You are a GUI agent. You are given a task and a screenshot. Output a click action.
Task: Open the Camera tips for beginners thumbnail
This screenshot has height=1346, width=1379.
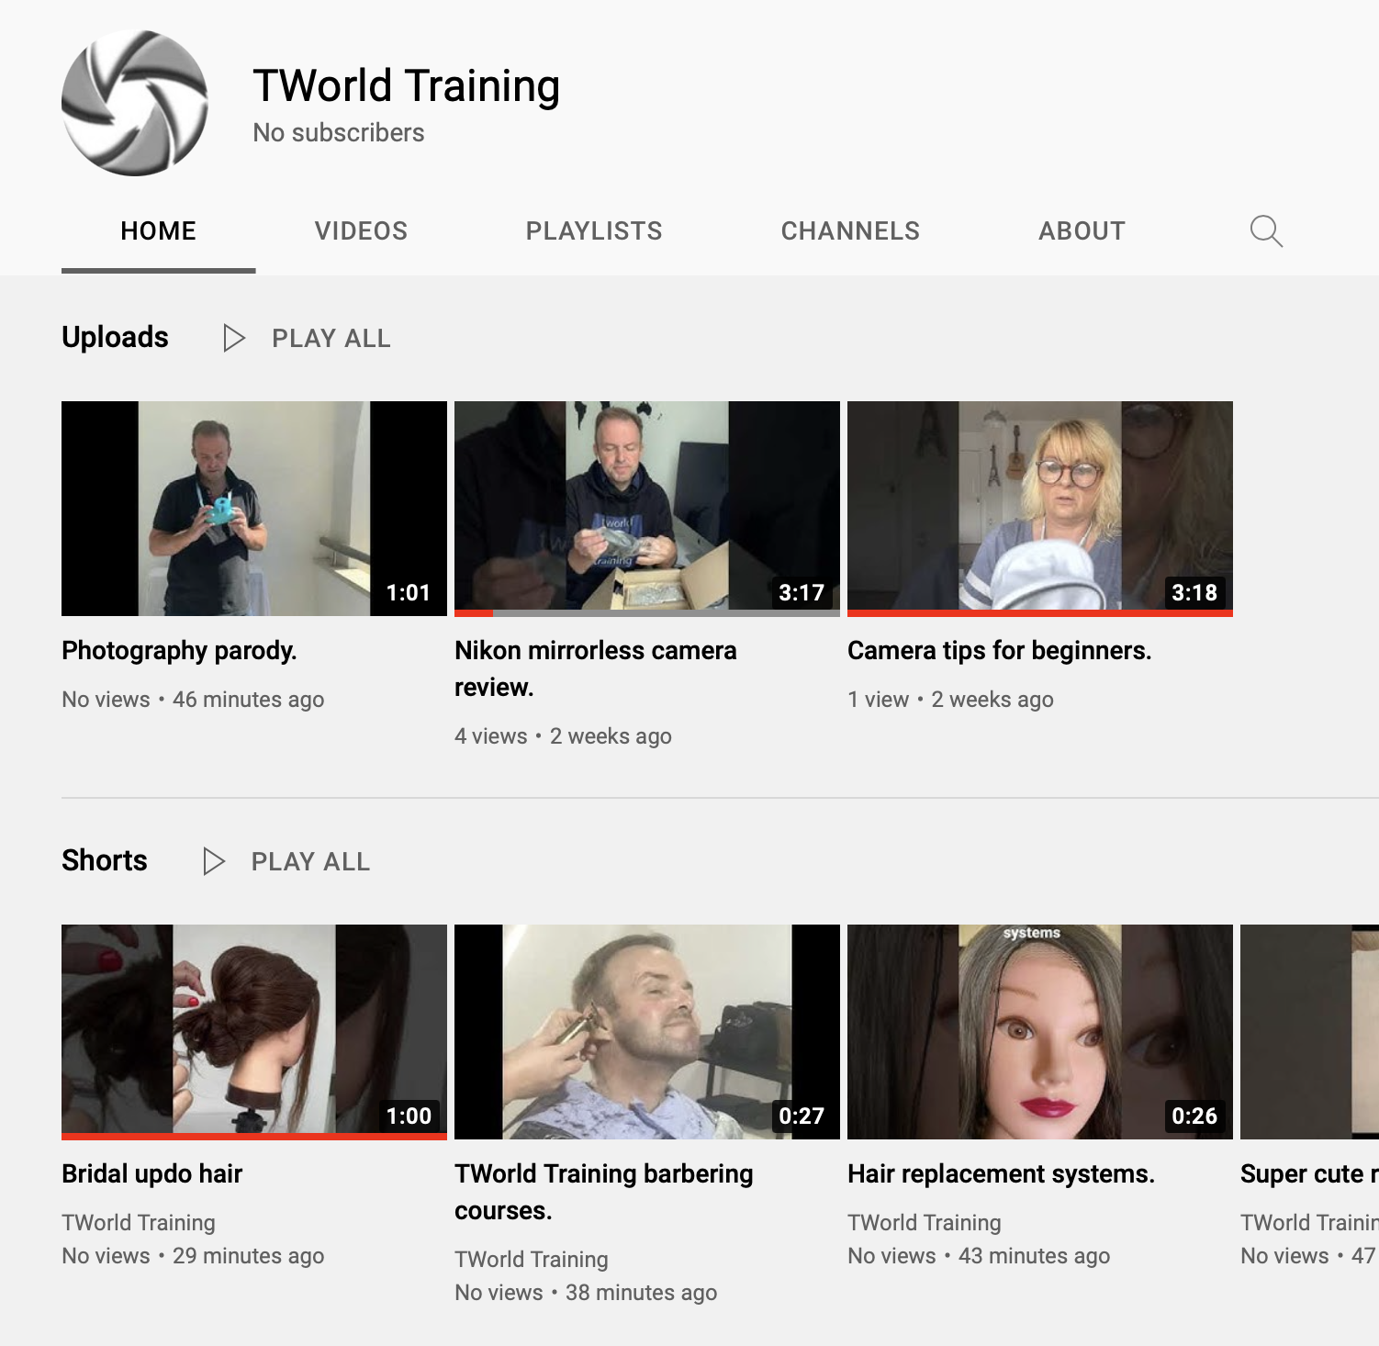[1040, 509]
